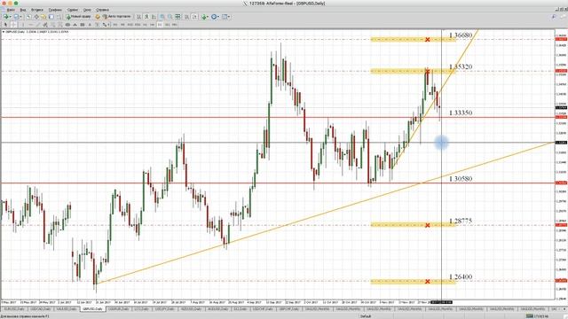Select the arrow cursor tool
The height and width of the screenshot is (319, 568).
pyautogui.click(x=5, y=25)
